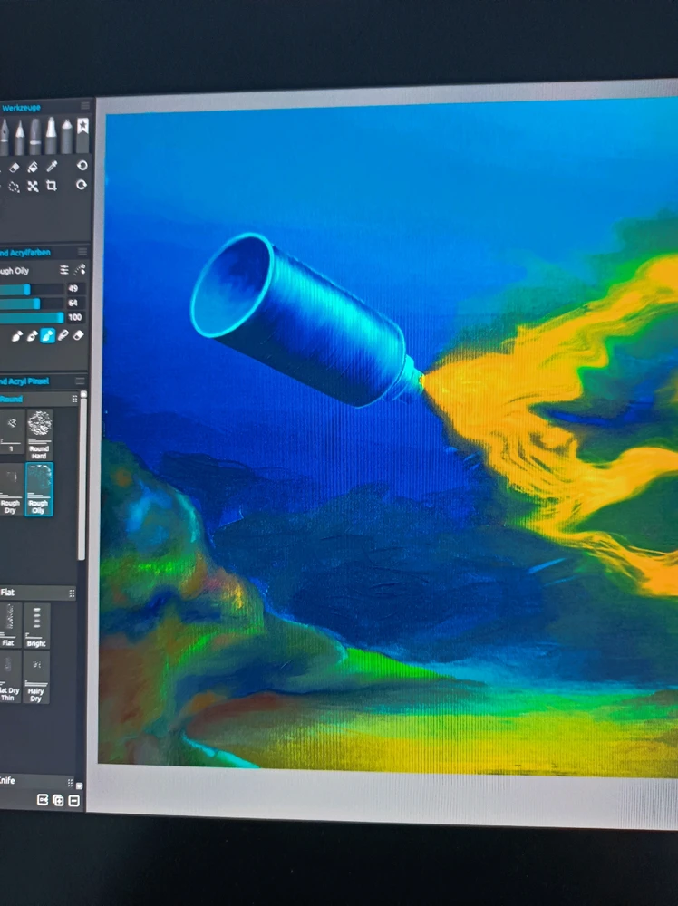Activate the crop canvas tool
This screenshot has height=906, width=678.
click(52, 186)
